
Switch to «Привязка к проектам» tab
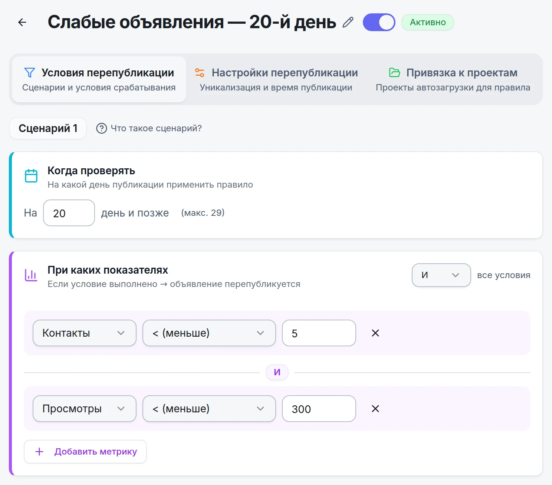pos(453,79)
